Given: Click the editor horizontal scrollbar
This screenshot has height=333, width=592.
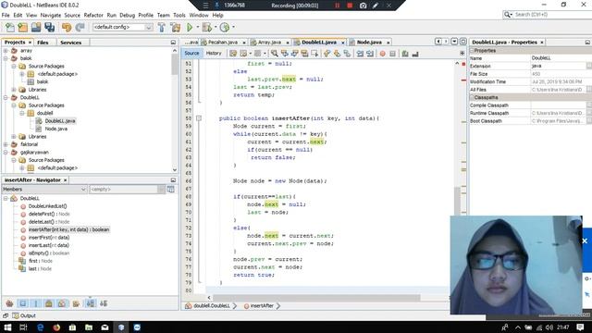Looking at the screenshot, I should pos(316,298).
